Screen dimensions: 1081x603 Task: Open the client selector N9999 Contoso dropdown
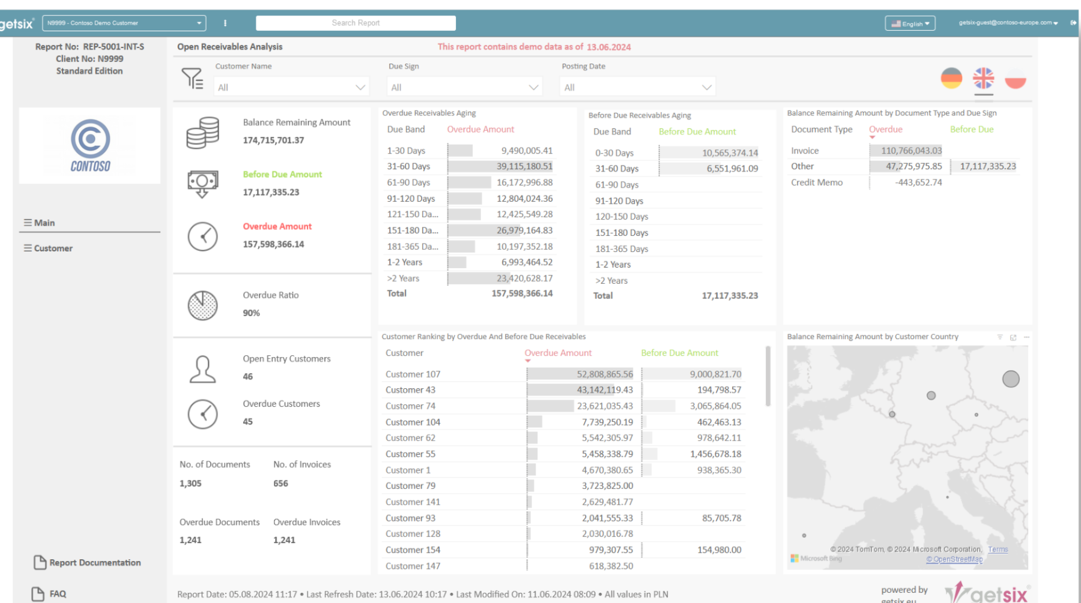click(x=124, y=23)
